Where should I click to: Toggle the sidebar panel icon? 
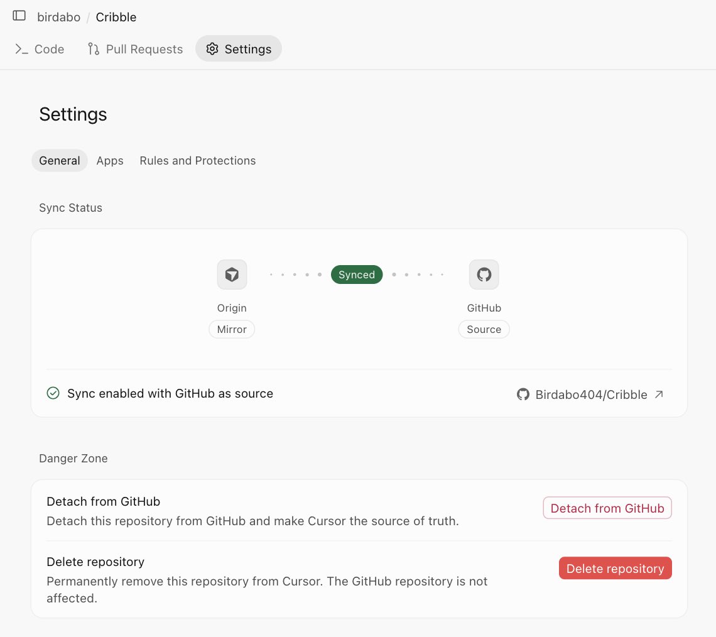19,16
